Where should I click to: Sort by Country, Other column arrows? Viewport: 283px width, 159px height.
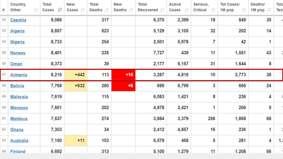pyautogui.click(x=36, y=10)
